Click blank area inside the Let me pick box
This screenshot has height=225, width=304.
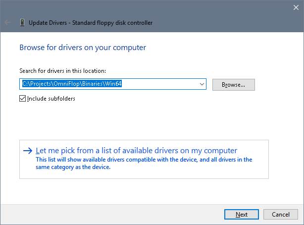[257, 171]
